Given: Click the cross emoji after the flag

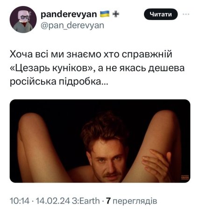Looking at the screenshot, I should pos(116,14).
